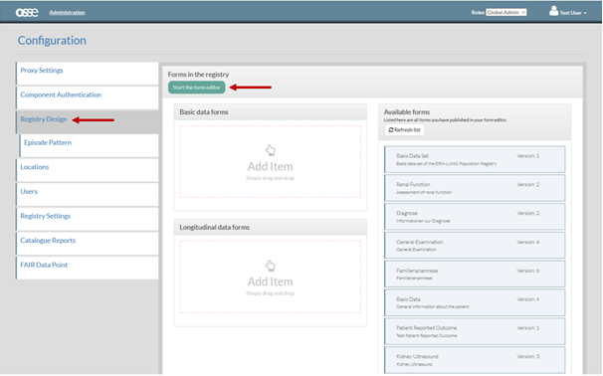This screenshot has height=376, width=603.
Task: Click the hand icon in Basic data forms
Action: pyautogui.click(x=271, y=150)
